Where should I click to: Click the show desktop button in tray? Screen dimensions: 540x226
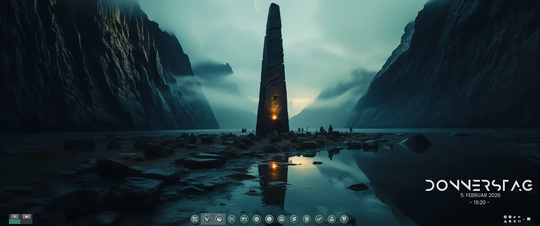[x=528, y=219]
